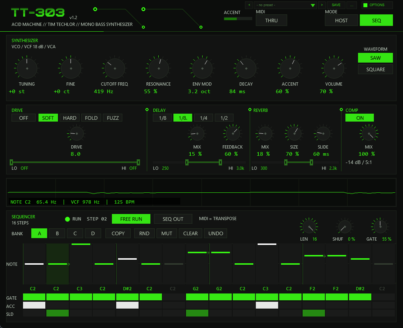Click reverb LO 300 slider handle

(x=286, y=162)
